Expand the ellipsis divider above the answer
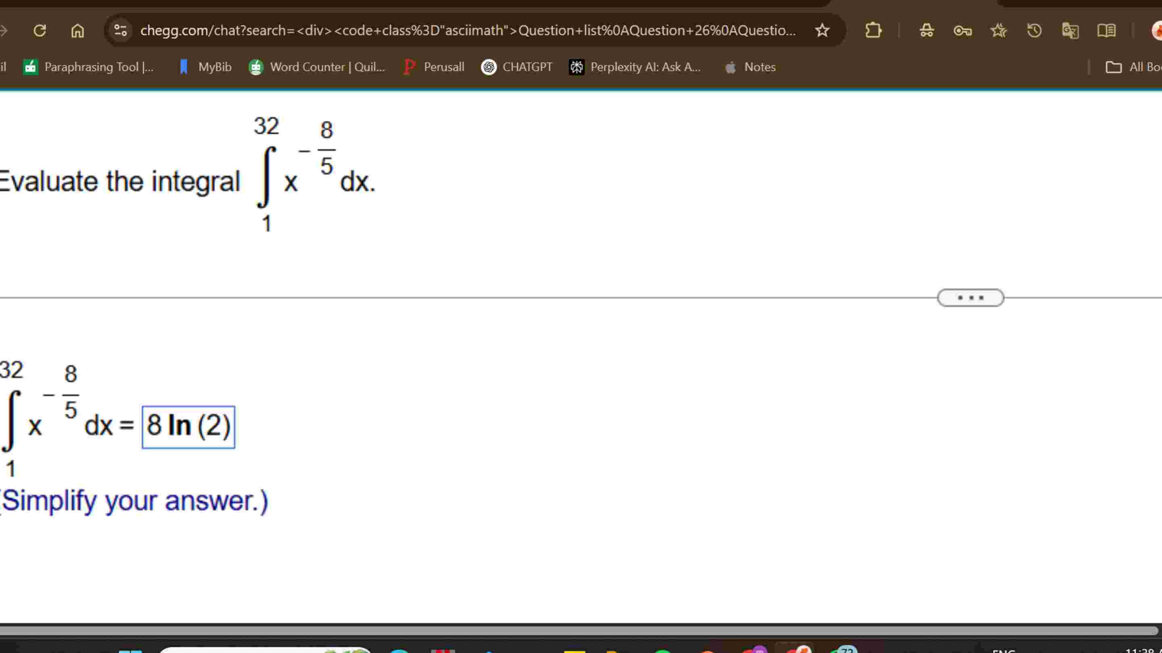Image resolution: width=1162 pixels, height=653 pixels. pos(970,297)
